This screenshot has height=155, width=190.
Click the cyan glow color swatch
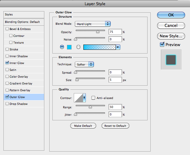[x=69, y=47]
